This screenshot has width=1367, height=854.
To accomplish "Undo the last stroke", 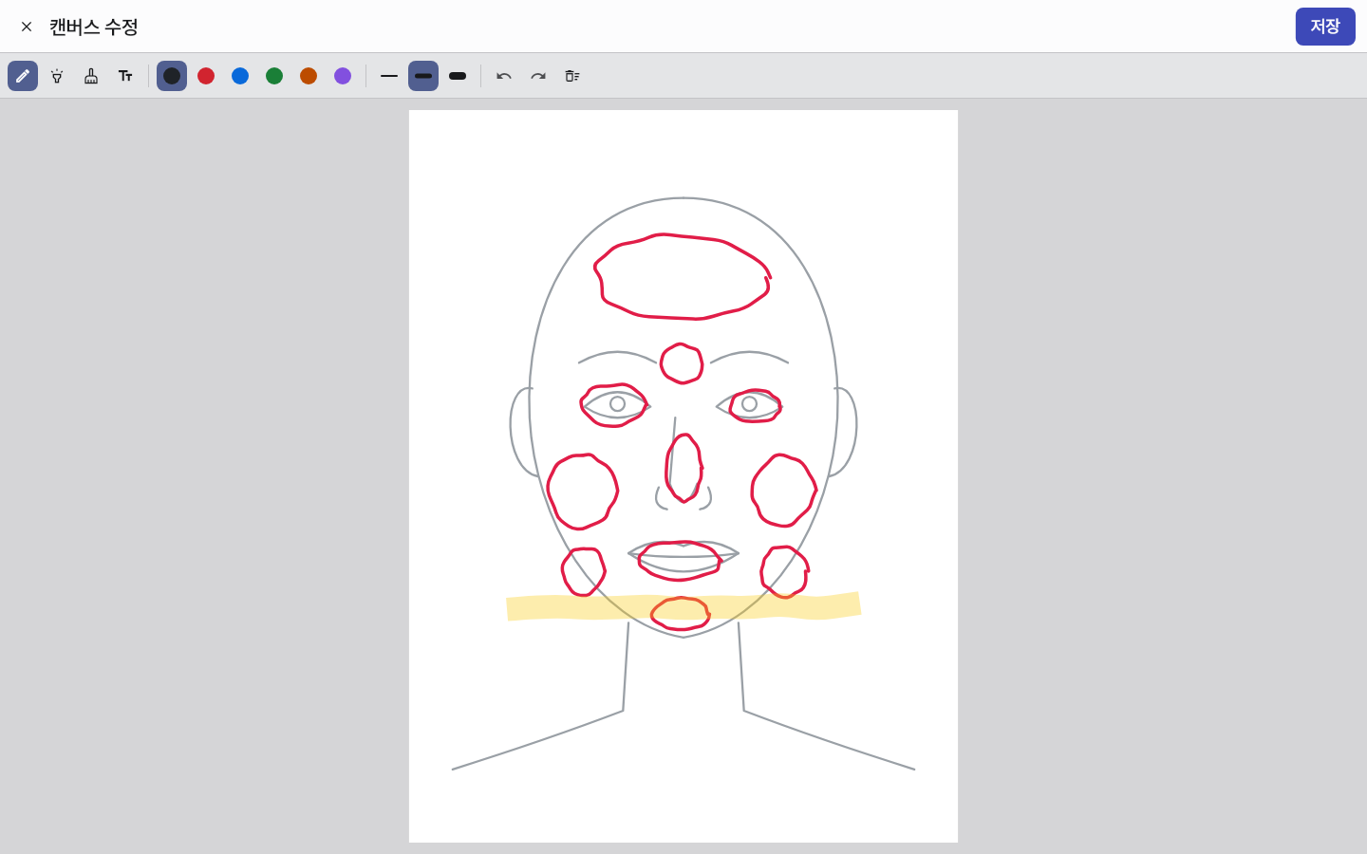I will pos(504,76).
